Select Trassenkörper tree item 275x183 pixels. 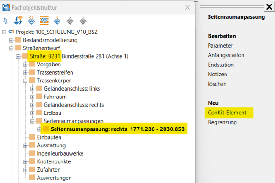point(54,81)
